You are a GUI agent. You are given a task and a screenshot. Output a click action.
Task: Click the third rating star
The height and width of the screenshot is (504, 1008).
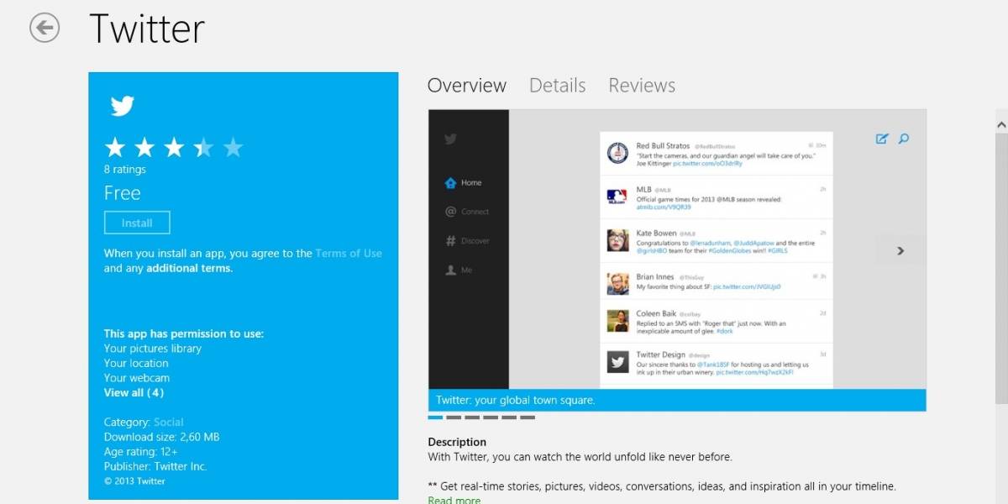coord(174,149)
